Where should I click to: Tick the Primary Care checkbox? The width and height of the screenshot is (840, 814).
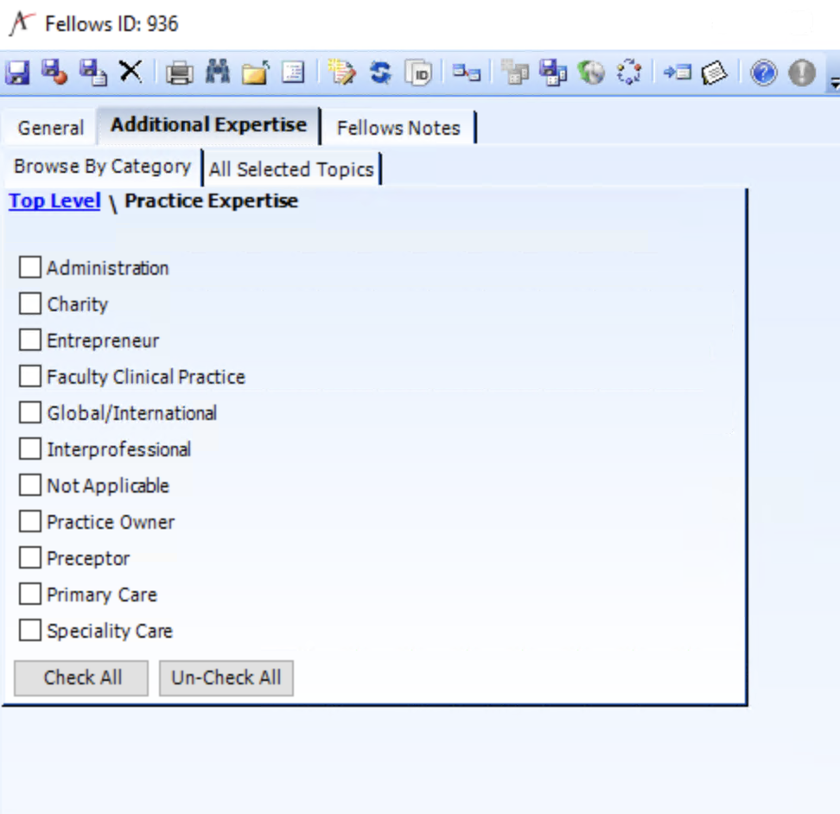pyautogui.click(x=30, y=595)
